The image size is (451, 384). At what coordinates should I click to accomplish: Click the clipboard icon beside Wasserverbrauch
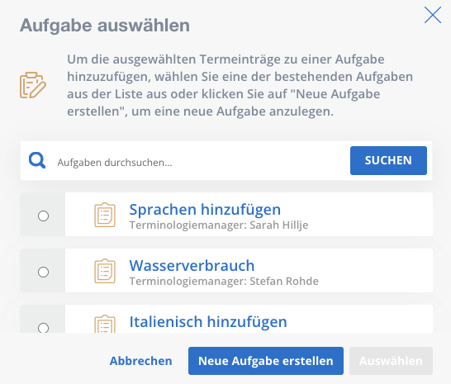[105, 271]
